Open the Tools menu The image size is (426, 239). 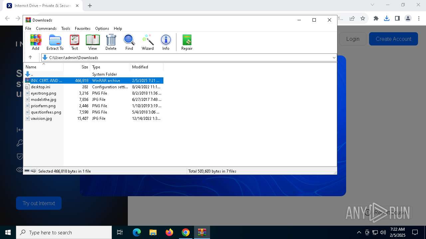[x=66, y=29]
